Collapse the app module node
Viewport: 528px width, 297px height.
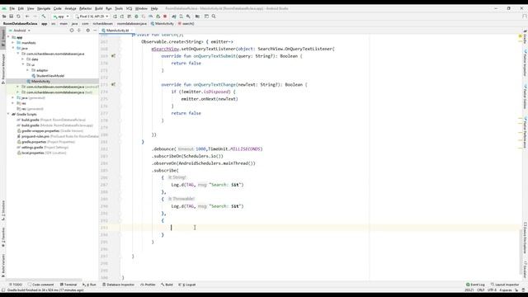click(9, 37)
